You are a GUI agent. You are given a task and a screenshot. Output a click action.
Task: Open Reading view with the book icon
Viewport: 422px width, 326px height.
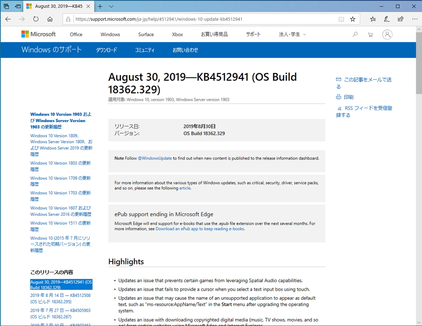click(x=342, y=18)
